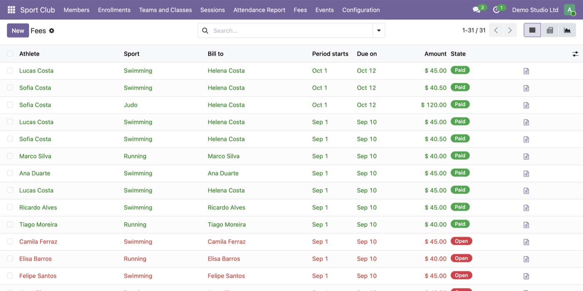Sort by the Due on column header

(367, 54)
